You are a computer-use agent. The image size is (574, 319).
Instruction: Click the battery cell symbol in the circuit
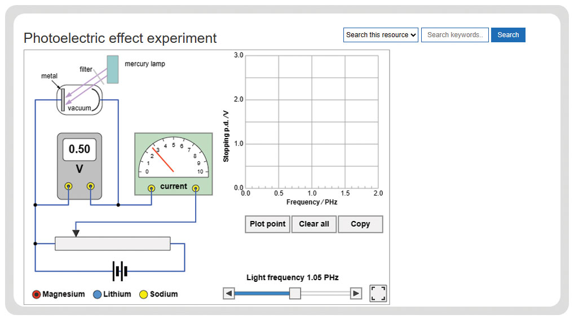click(x=120, y=271)
